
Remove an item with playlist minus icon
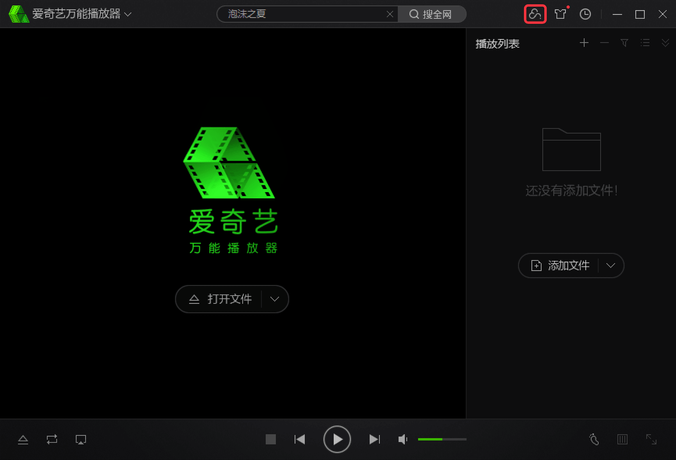[604, 43]
